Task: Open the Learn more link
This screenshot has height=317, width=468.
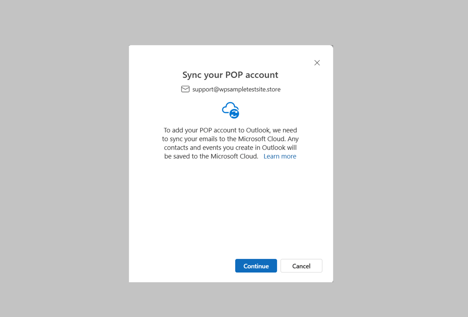Action: pos(280,156)
